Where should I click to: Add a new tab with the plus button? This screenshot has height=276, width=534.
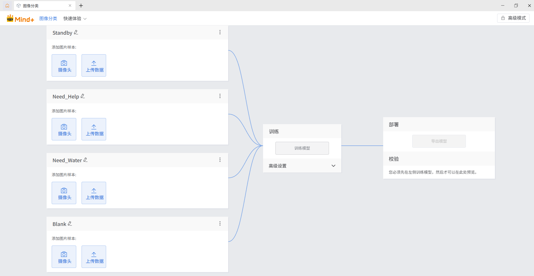pyautogui.click(x=81, y=6)
